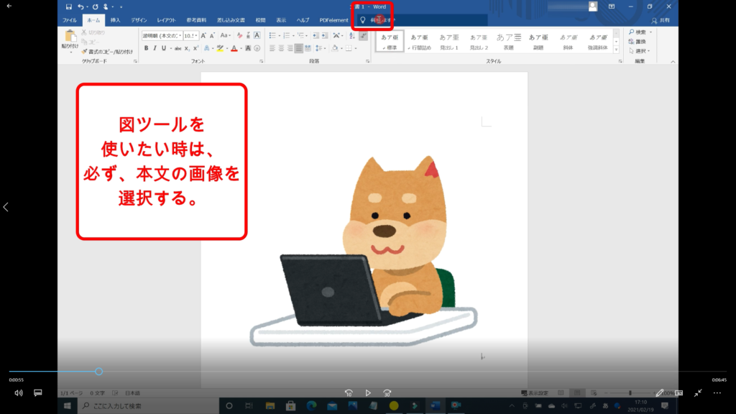
Task: Switch to the 挿入 (Insert) tab
Action: point(115,20)
